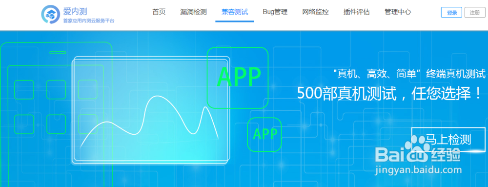Go to 漏洞检测 page
488x187 pixels.
click(x=193, y=12)
